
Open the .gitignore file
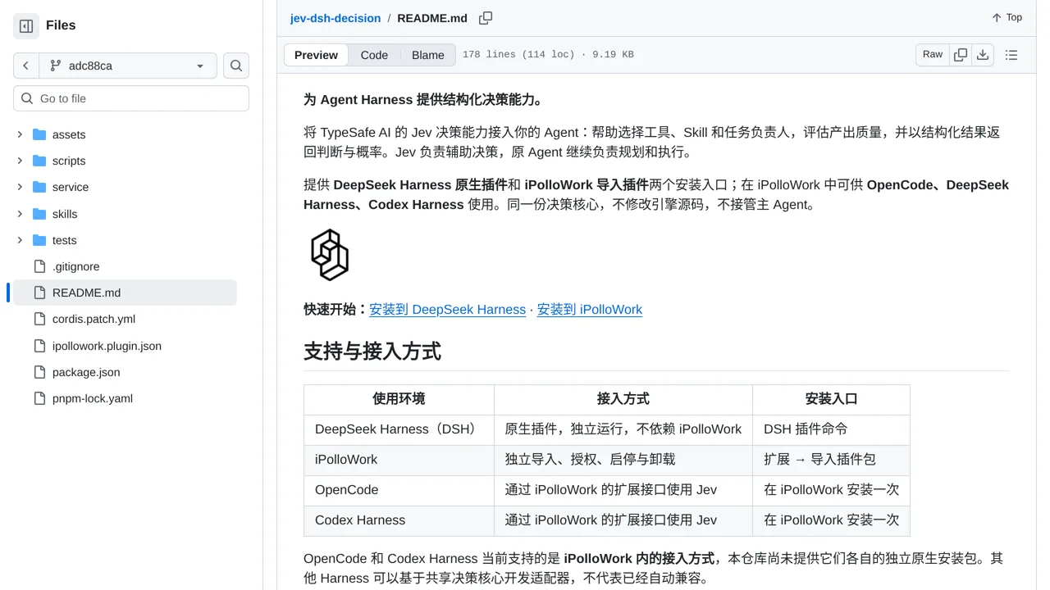tap(75, 266)
